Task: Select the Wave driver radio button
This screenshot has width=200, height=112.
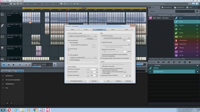Action: click(68, 43)
